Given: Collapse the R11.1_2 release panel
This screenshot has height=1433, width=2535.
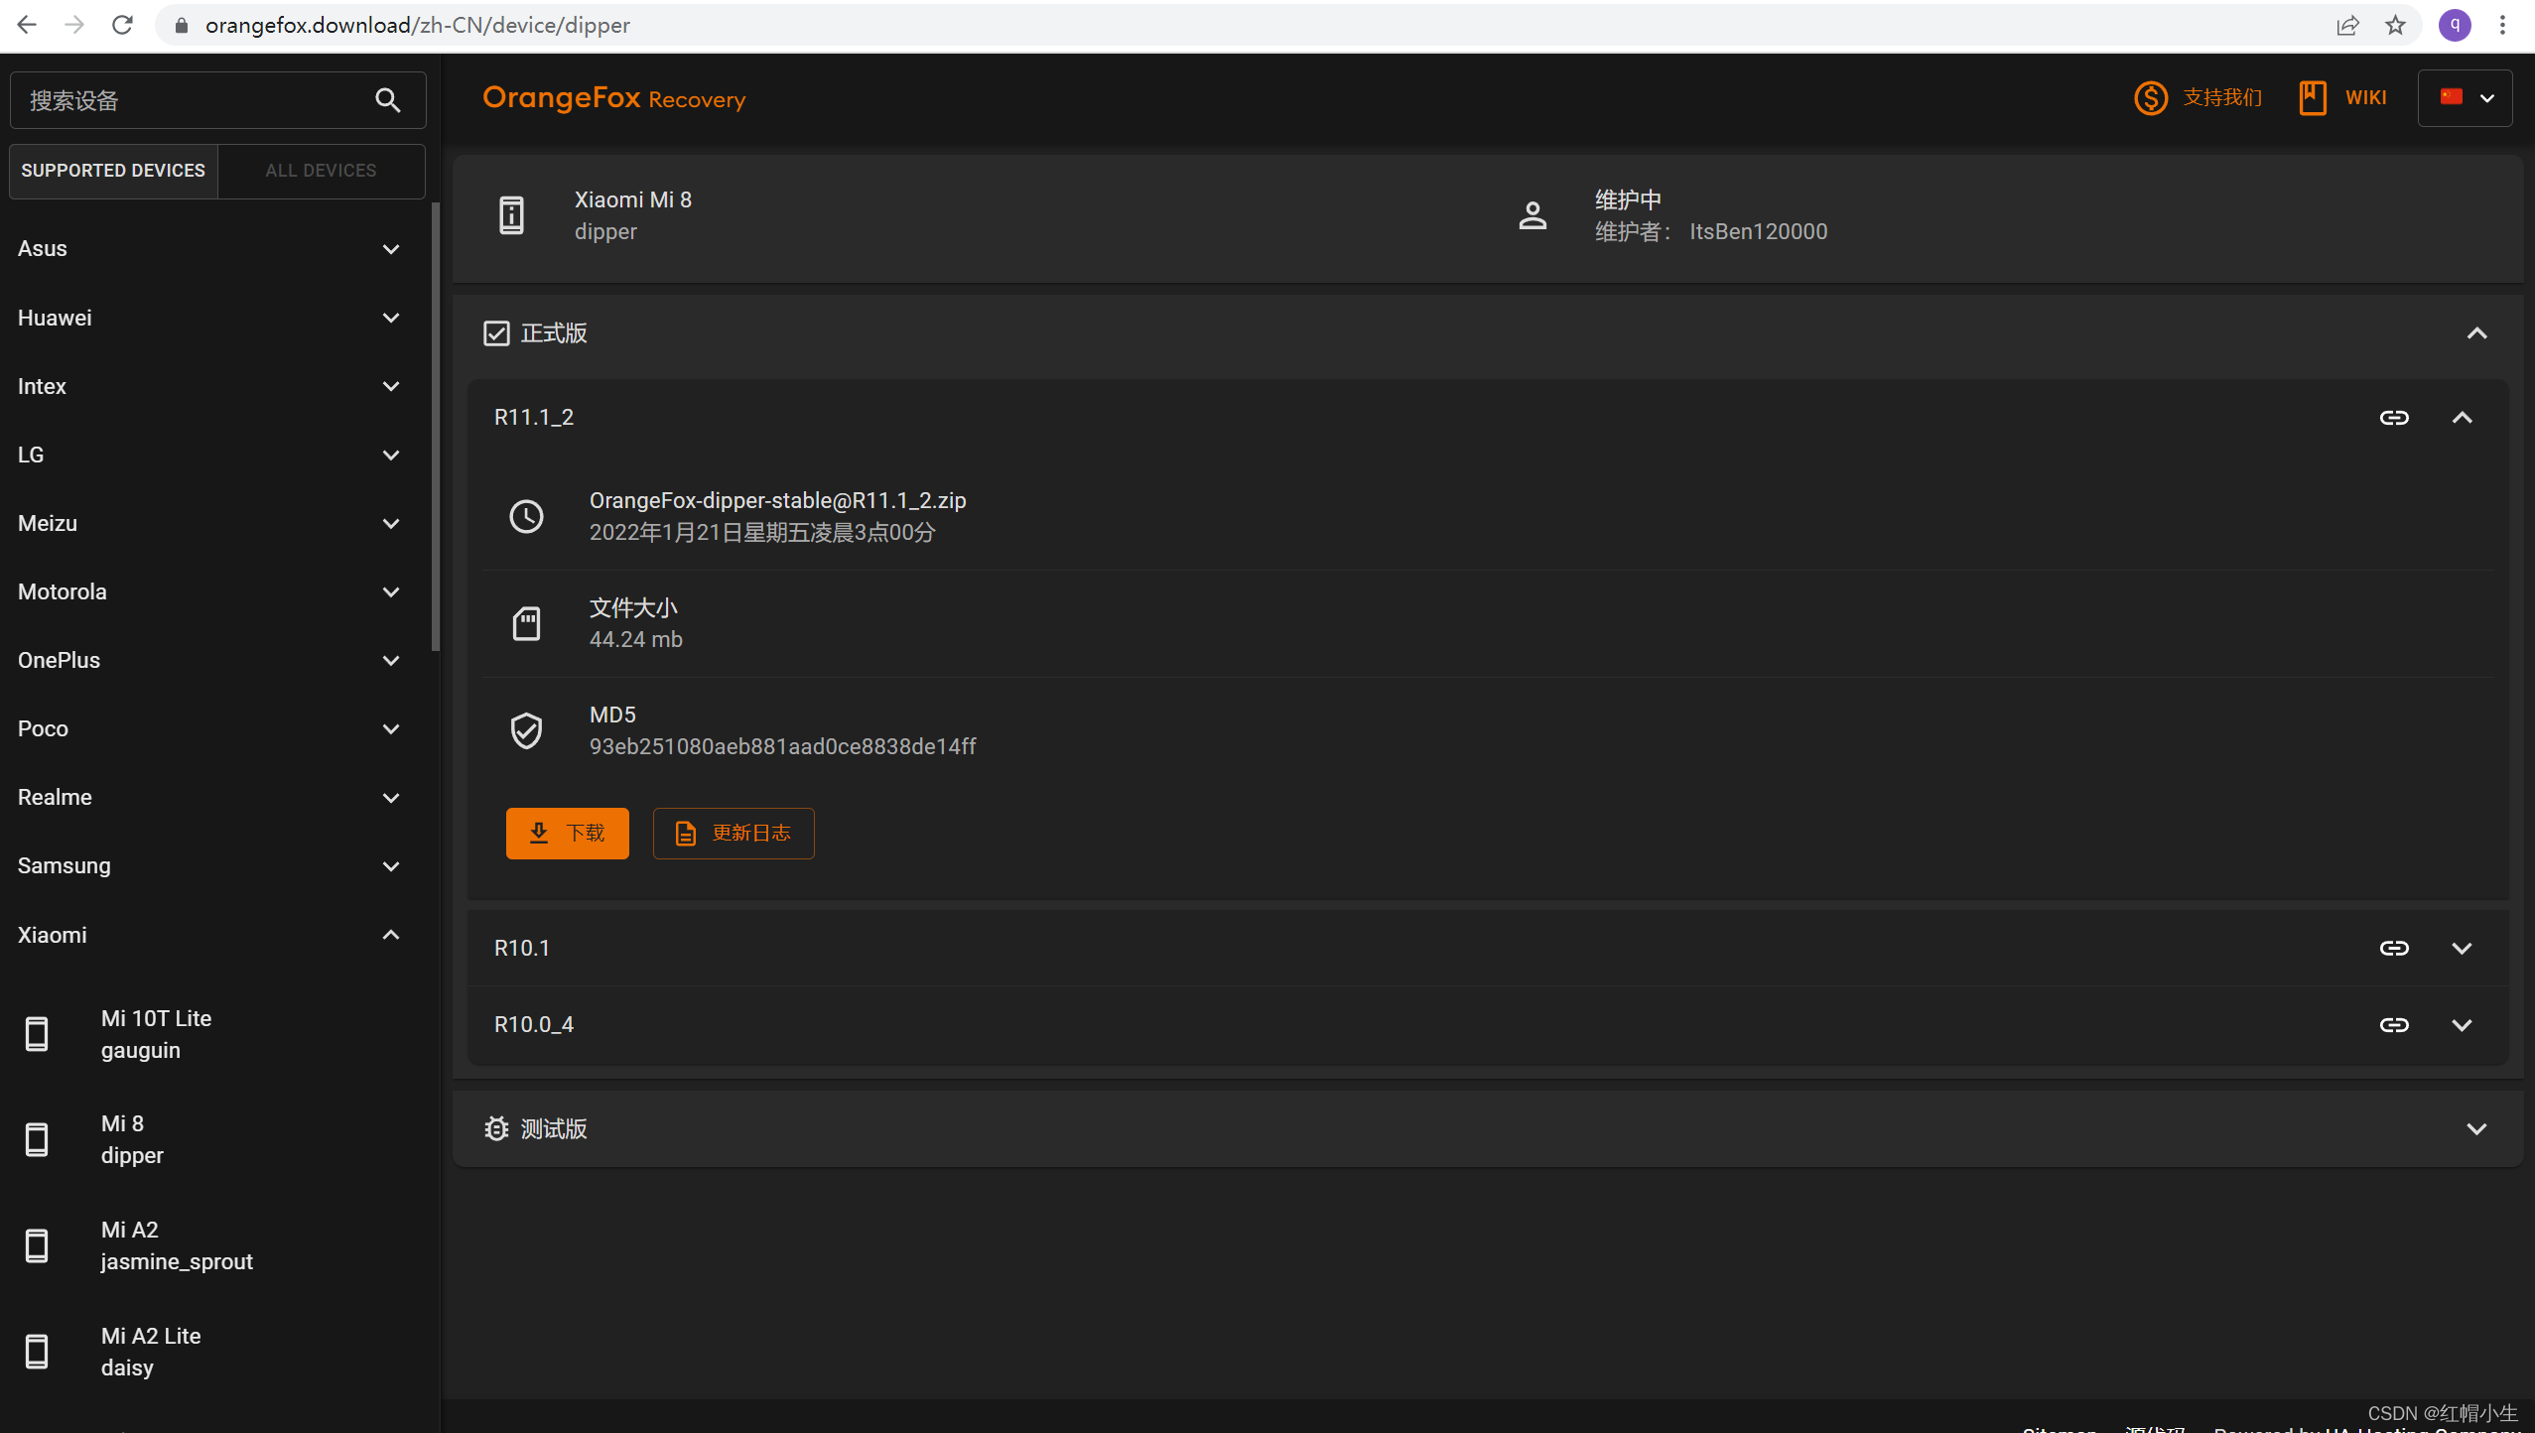Looking at the screenshot, I should coord(2462,418).
